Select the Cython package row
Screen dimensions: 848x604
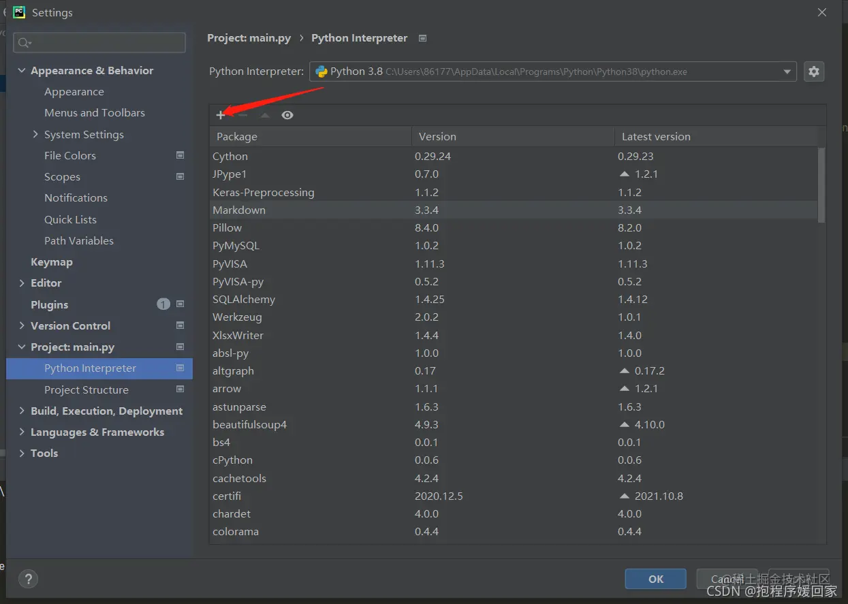tap(514, 156)
